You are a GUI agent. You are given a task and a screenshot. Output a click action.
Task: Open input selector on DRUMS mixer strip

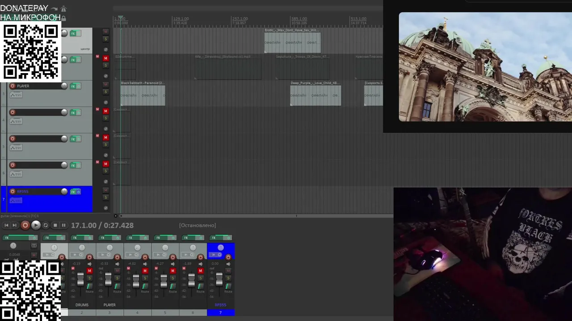pyautogui.click(x=78, y=255)
